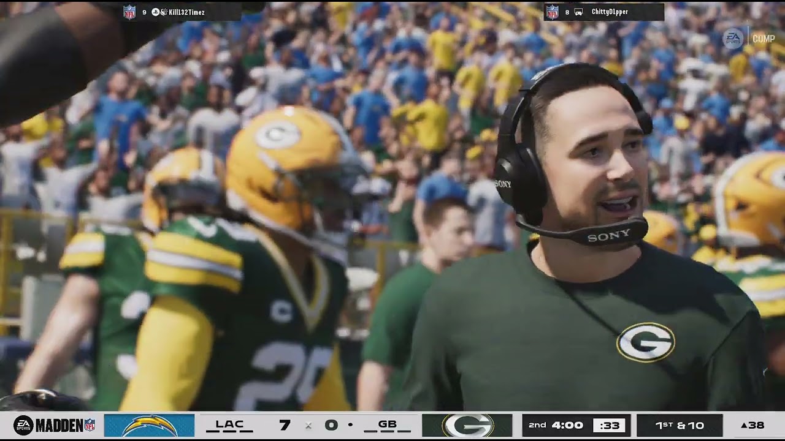Click the timeout bars under LAC
785x441 pixels.
[229, 431]
